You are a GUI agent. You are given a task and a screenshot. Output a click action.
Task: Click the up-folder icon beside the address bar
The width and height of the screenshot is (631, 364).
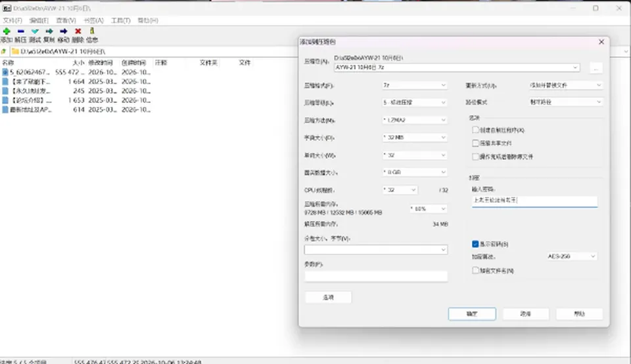tap(4, 51)
